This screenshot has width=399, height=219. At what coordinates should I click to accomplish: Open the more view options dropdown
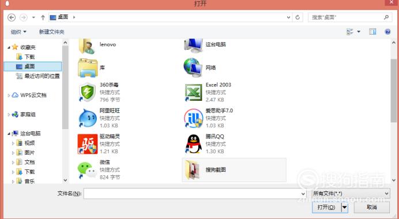point(359,32)
